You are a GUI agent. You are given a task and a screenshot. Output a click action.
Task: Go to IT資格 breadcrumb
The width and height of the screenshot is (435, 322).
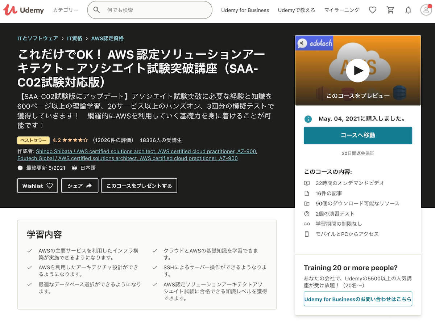(x=75, y=38)
